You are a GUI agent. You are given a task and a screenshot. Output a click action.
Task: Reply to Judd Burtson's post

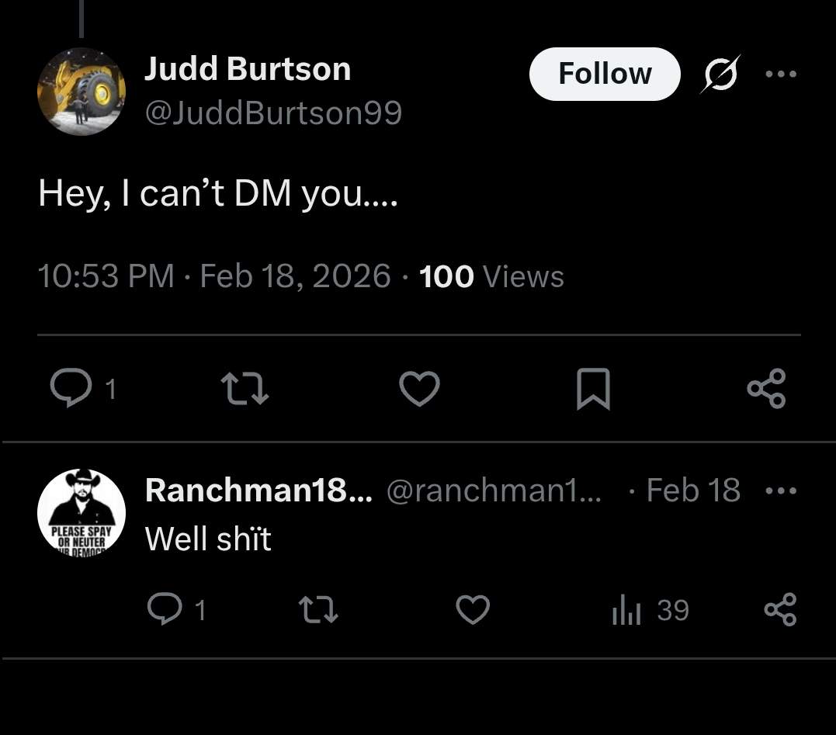[x=71, y=387]
